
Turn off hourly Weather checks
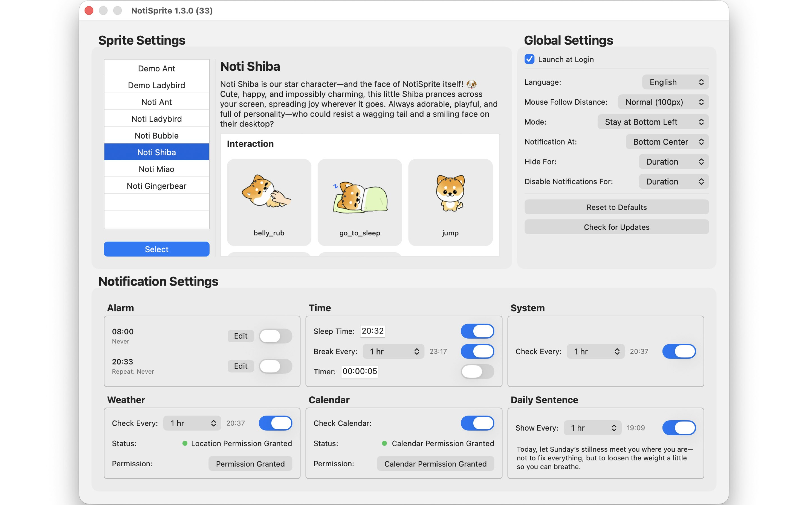coord(276,423)
